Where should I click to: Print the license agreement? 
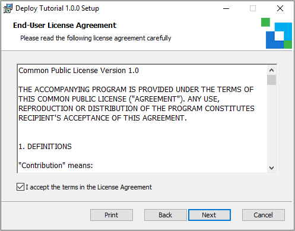click(x=112, y=215)
